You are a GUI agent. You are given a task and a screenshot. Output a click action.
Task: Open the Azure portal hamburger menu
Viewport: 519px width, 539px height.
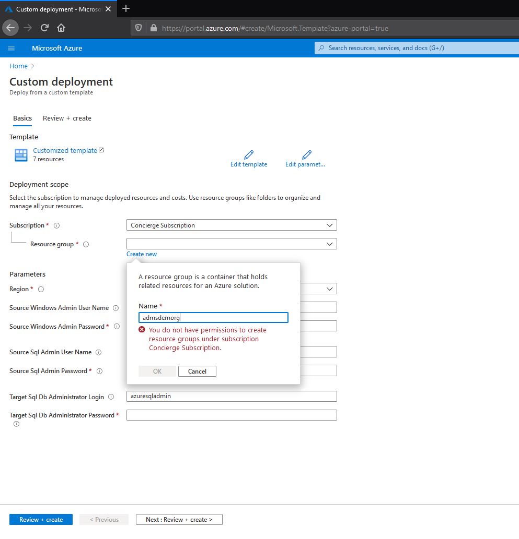(x=11, y=48)
